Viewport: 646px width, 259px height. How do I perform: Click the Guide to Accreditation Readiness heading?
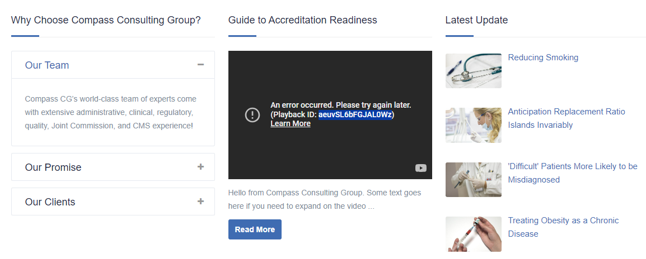[302, 20]
